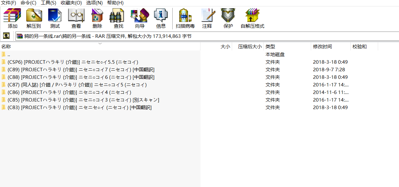Run the Test (测试) archive tool
The width and height of the screenshot is (399, 187).
pyautogui.click(x=55, y=15)
